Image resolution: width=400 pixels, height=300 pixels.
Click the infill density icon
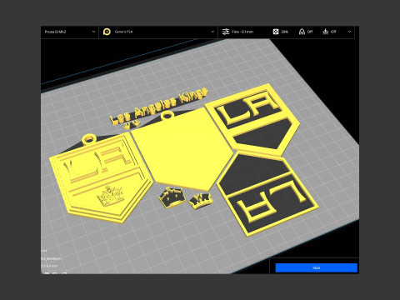[x=275, y=32]
